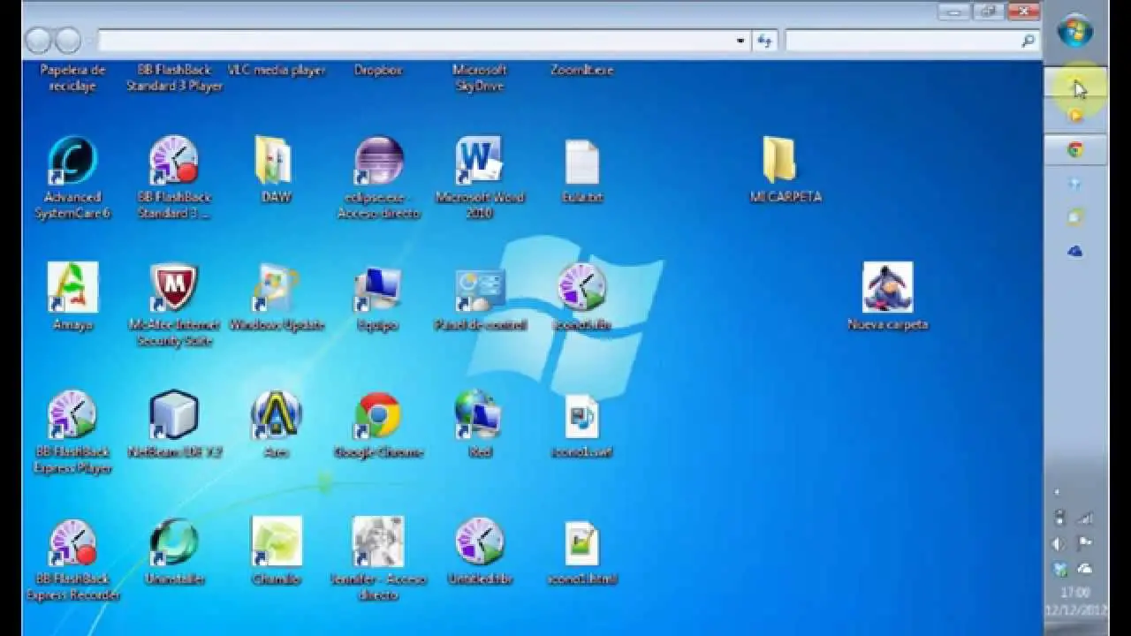
Task: Select the FlashBack file beside Panel de control
Action: point(582,288)
